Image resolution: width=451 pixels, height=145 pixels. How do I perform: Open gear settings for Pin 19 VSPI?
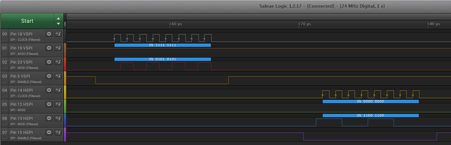pyautogui.click(x=49, y=48)
